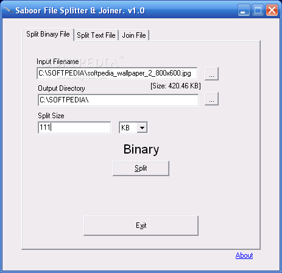Click the '[Size: 420.46 KB]' text

pos(175,86)
